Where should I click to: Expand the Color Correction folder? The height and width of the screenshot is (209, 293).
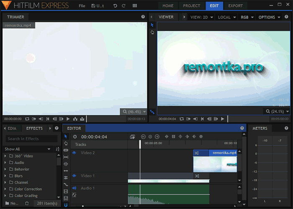5,189
